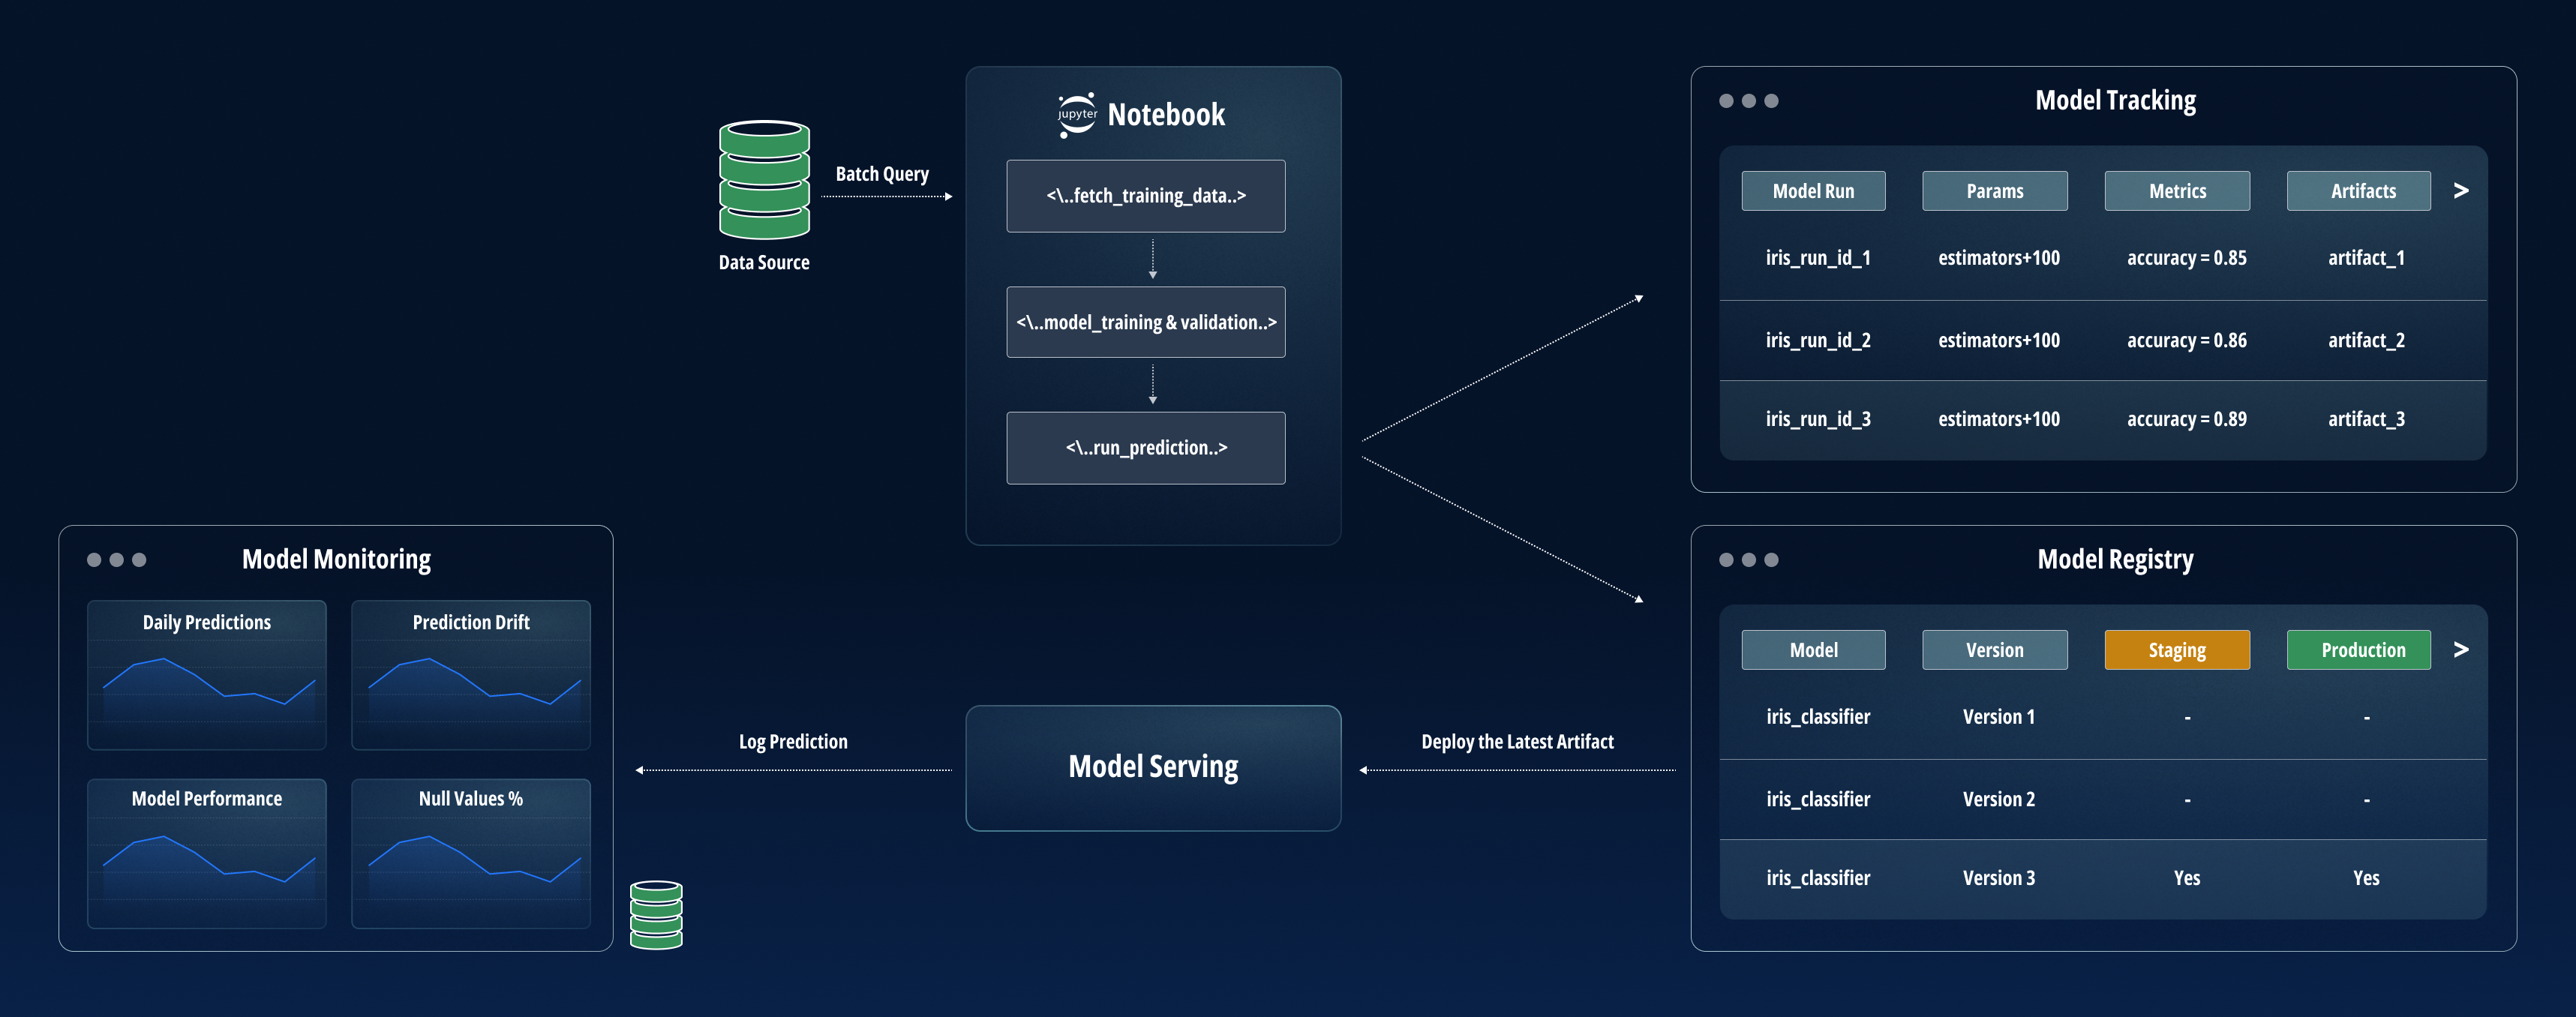Image resolution: width=2576 pixels, height=1017 pixels.
Task: Click the orange Staging header
Action: point(2177,650)
